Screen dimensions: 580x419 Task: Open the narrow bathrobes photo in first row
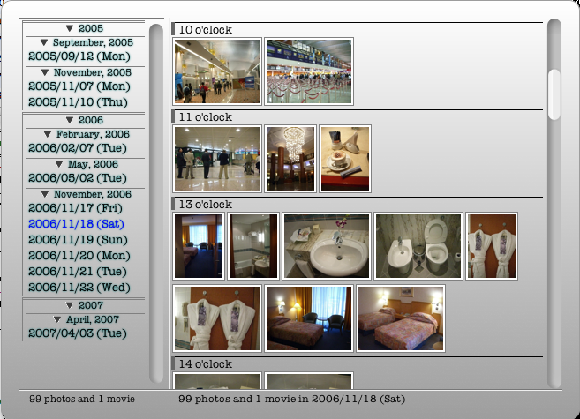coord(492,246)
